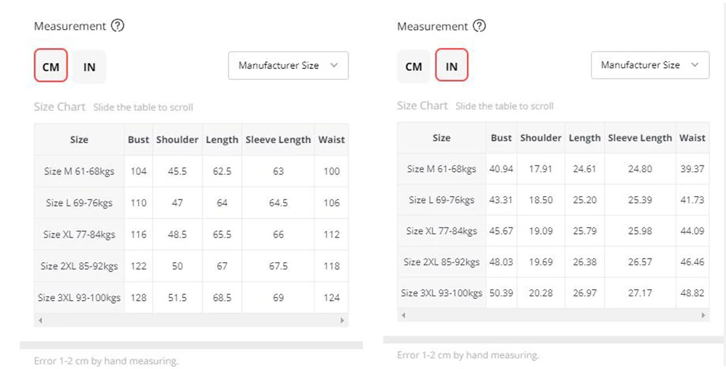726x369 pixels.
Task: Click the left dropdown's chevron arrow
Action: (334, 65)
